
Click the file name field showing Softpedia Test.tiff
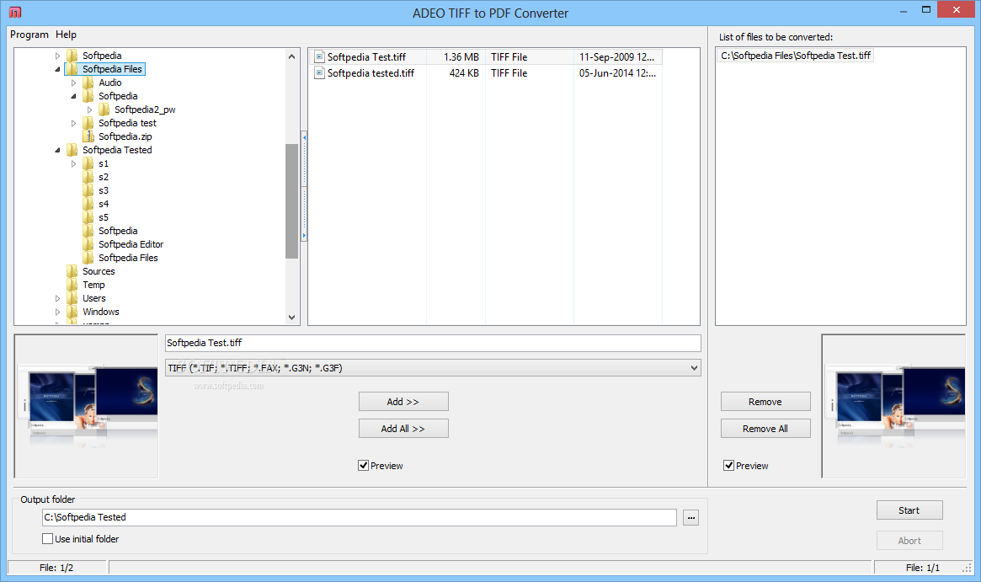pyautogui.click(x=433, y=343)
